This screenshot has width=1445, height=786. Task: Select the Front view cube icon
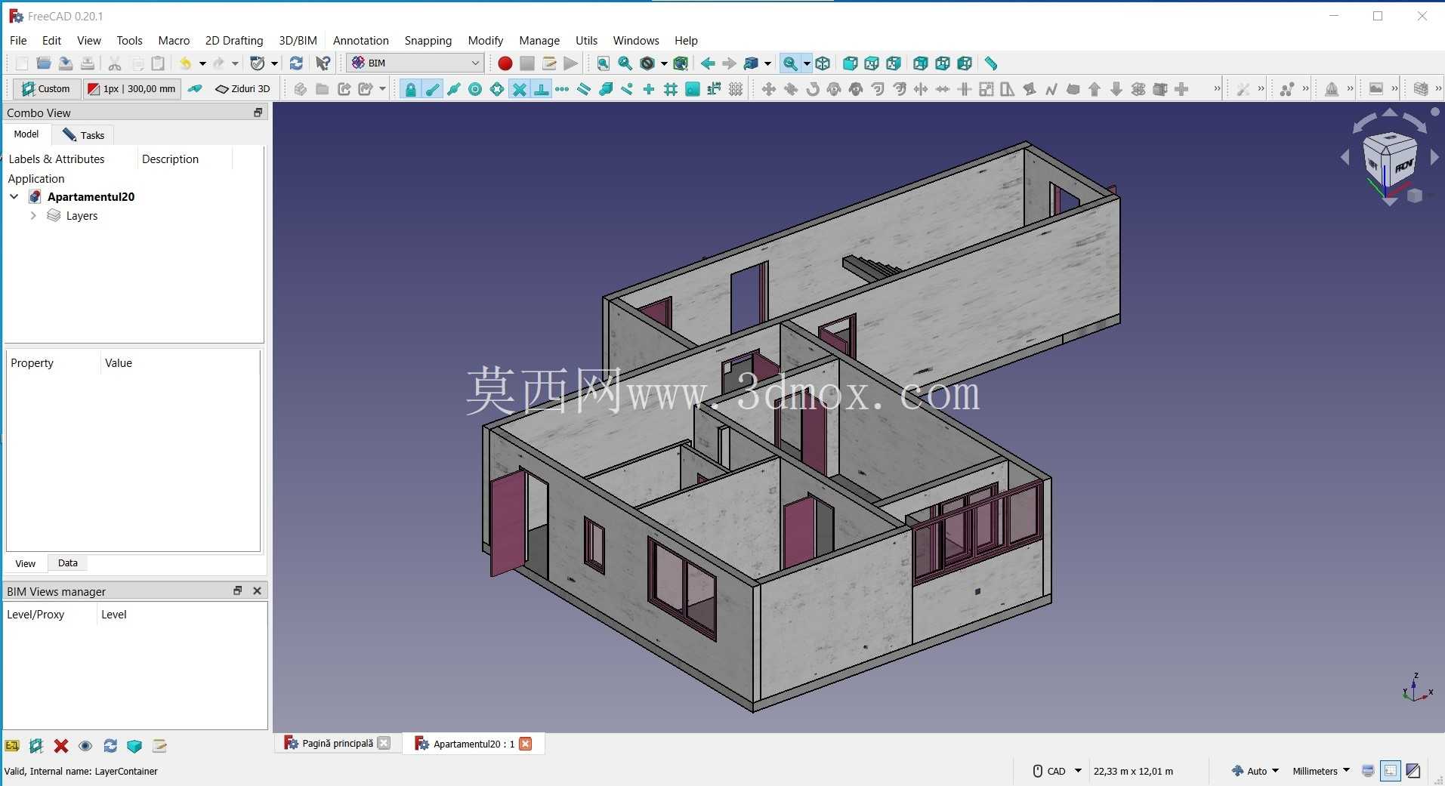850,63
